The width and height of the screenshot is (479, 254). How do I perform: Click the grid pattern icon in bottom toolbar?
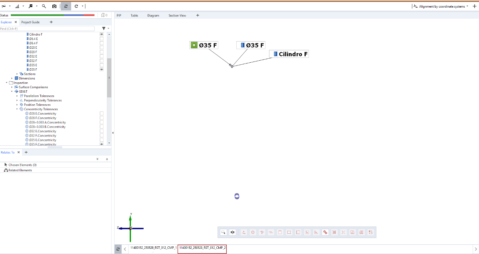click(x=335, y=232)
